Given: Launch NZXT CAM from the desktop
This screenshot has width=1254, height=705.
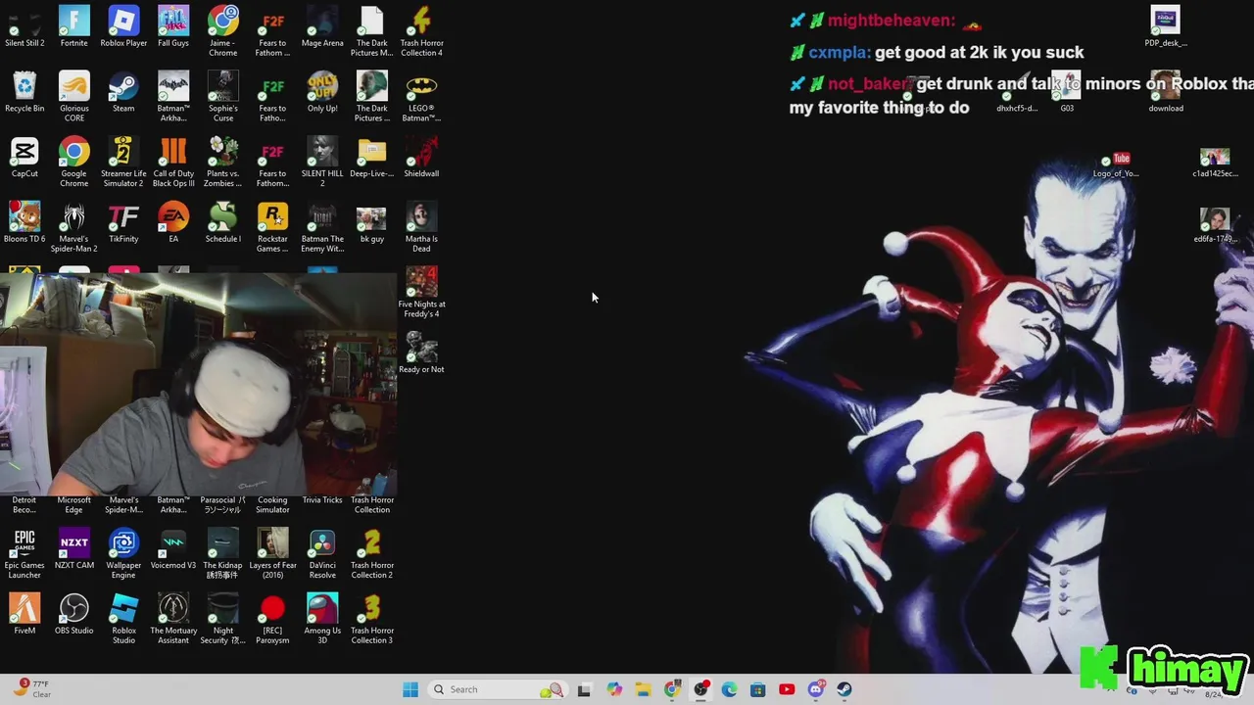Looking at the screenshot, I should (74, 549).
